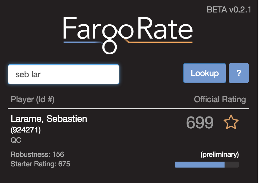Focus the player search input field

coord(64,74)
